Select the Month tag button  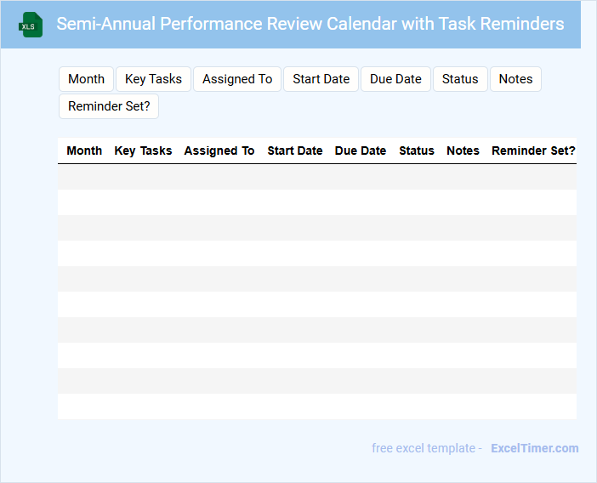coord(86,79)
